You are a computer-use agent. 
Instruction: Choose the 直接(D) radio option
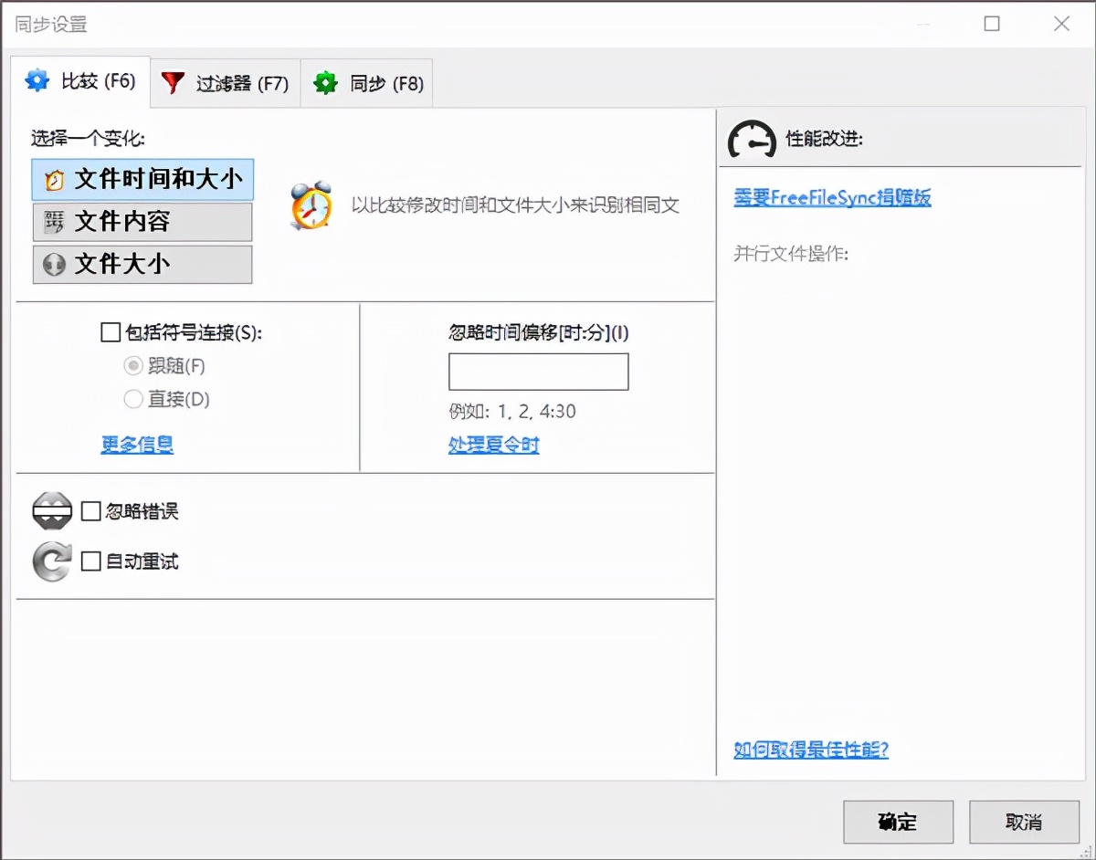133,399
